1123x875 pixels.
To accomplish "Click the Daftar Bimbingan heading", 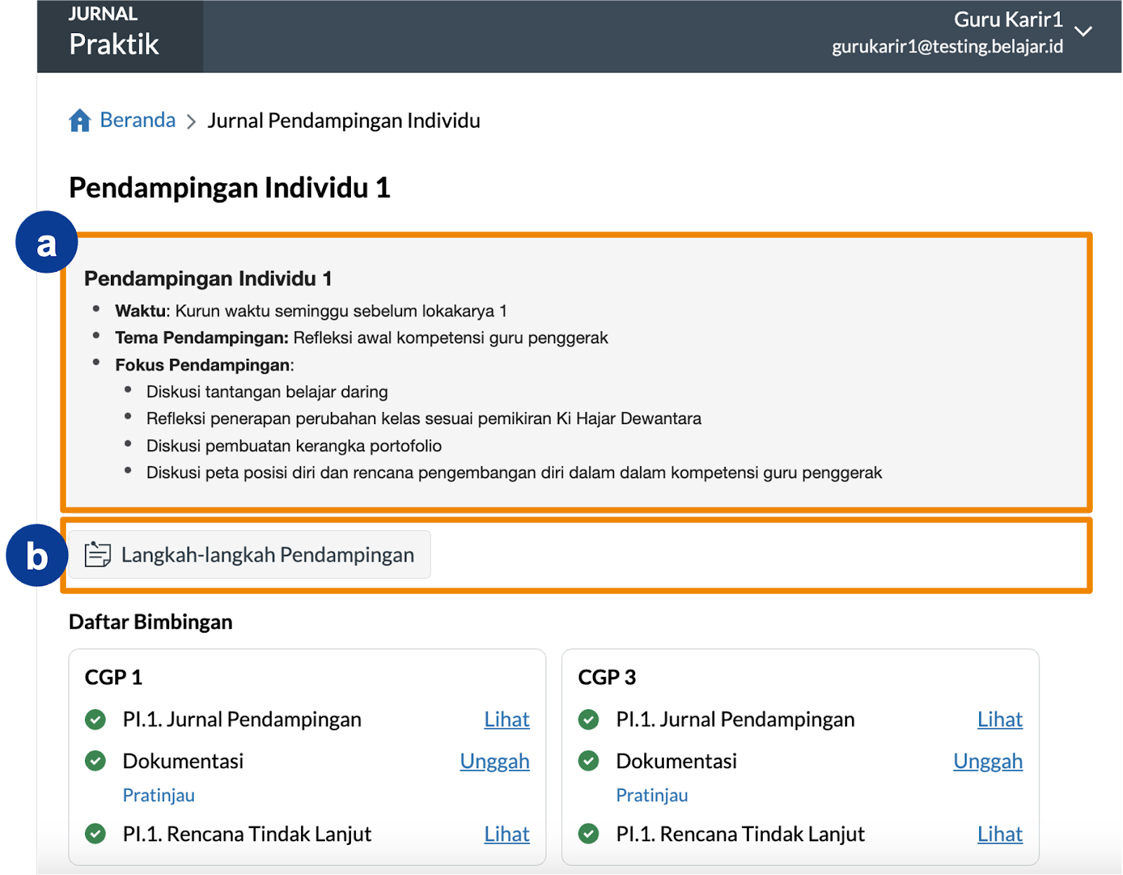I will pyautogui.click(x=151, y=622).
